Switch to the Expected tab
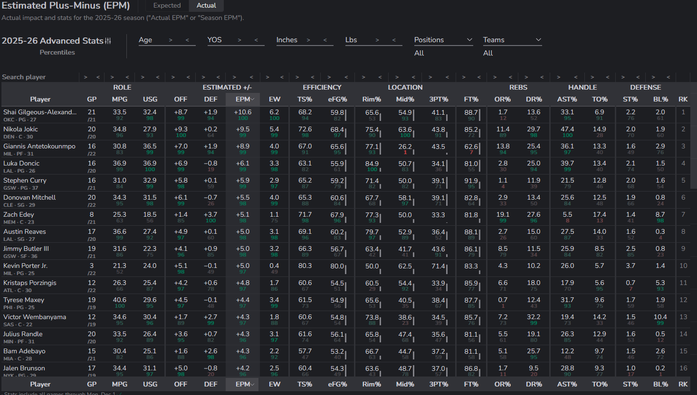The height and width of the screenshot is (395, 697). (x=167, y=6)
